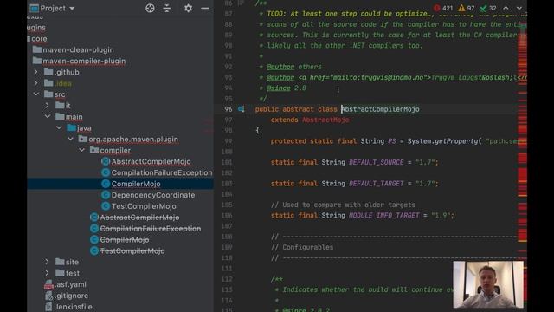Click the compiler package icon
Image resolution: width=554 pixels, height=312 pixels.
pyautogui.click(x=94, y=150)
